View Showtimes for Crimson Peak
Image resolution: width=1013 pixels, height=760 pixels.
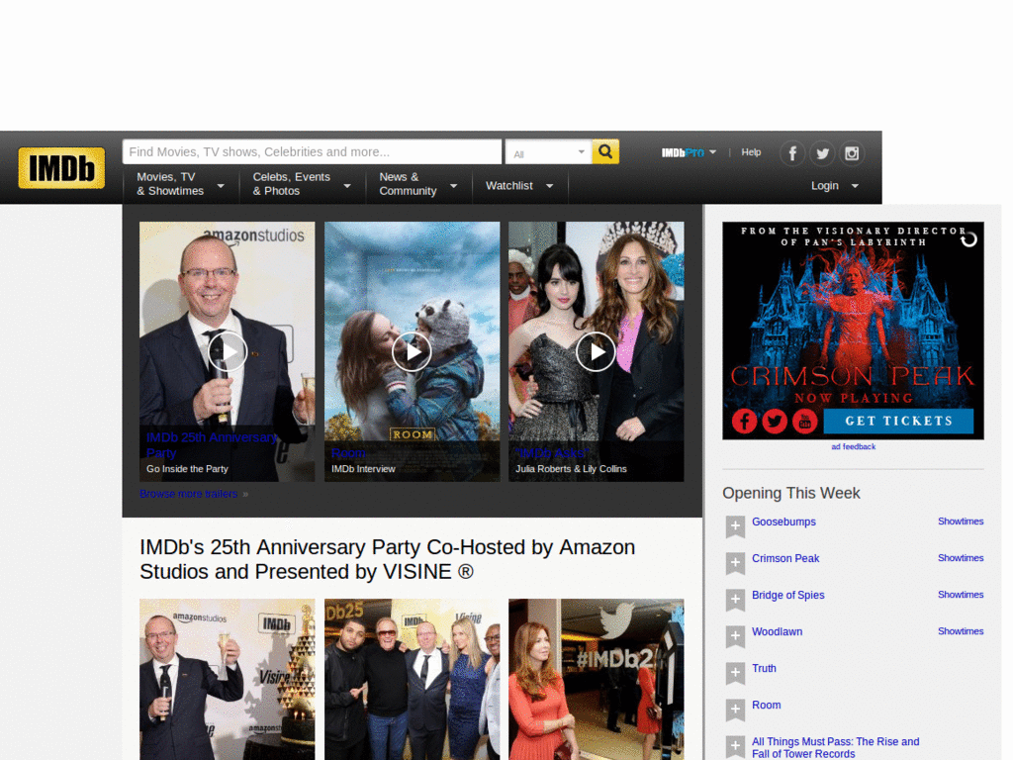[x=961, y=558]
